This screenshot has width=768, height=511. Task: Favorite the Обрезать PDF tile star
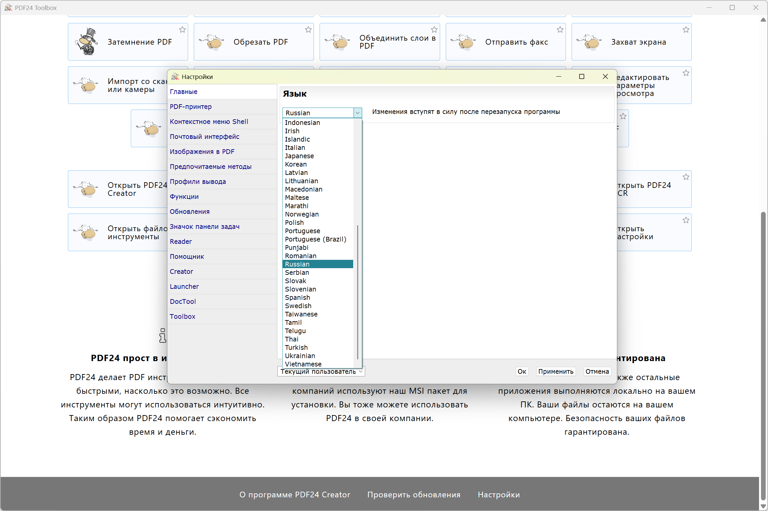[308, 30]
